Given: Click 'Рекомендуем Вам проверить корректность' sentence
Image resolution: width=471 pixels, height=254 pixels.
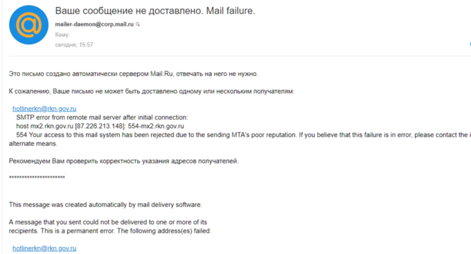Looking at the screenshot, I should [x=123, y=161].
